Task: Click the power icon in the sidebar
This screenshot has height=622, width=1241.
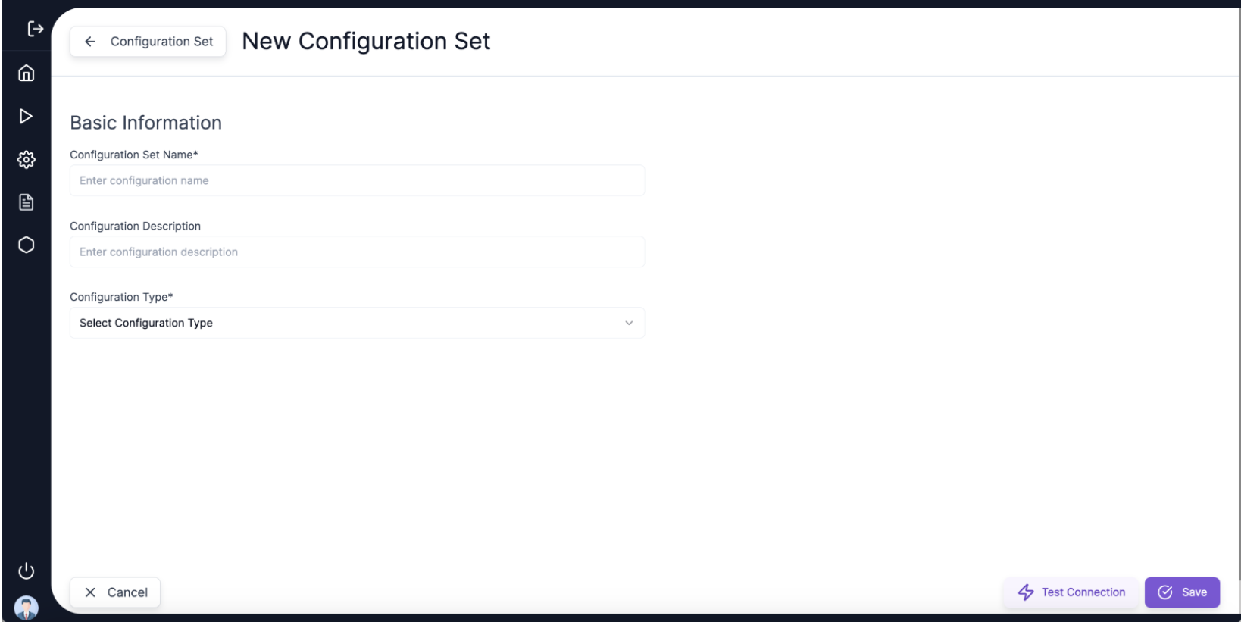Action: [x=27, y=570]
